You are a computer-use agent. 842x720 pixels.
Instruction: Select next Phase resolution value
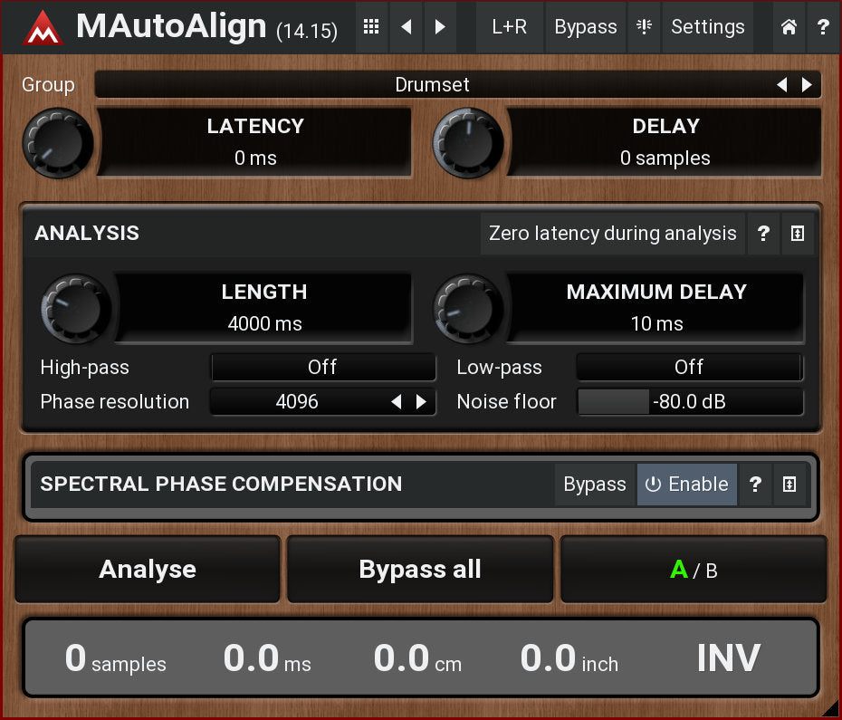coord(421,402)
